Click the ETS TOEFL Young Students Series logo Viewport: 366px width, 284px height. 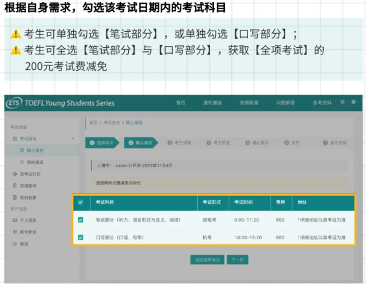pyautogui.click(x=61, y=102)
